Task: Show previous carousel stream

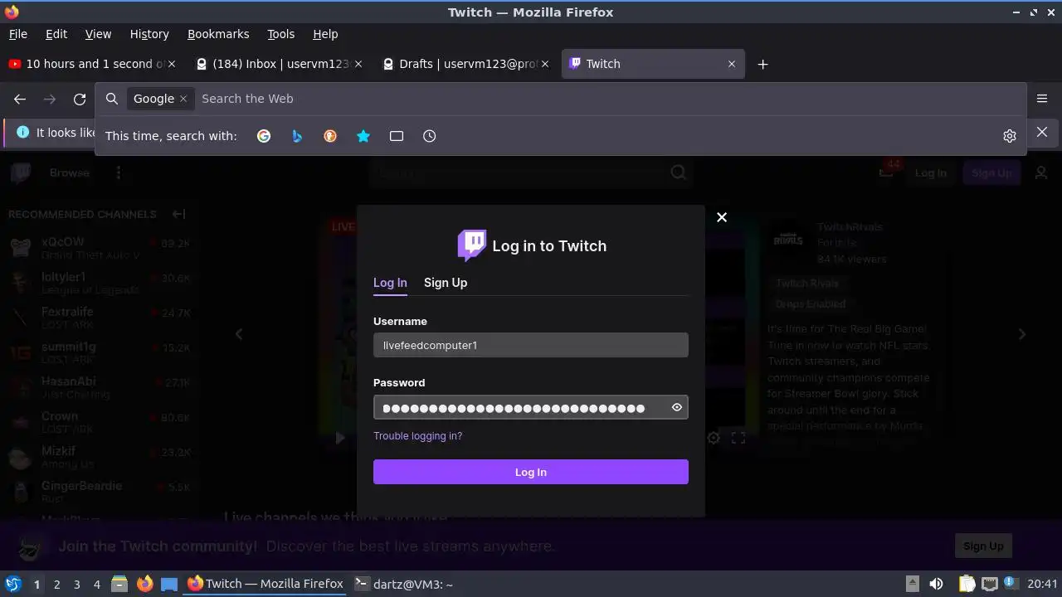Action: click(239, 334)
